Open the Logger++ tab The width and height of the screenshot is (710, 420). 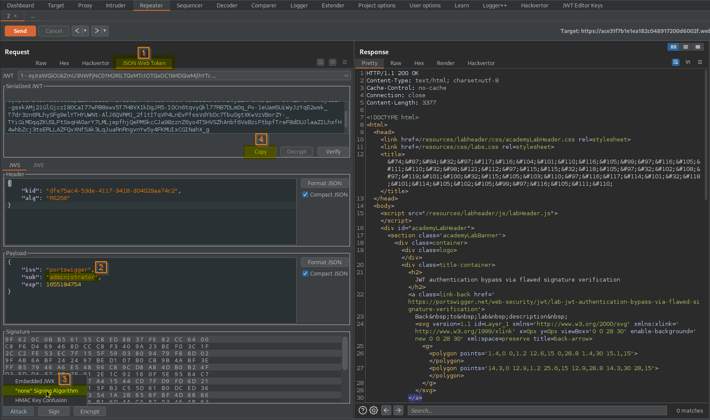point(495,5)
